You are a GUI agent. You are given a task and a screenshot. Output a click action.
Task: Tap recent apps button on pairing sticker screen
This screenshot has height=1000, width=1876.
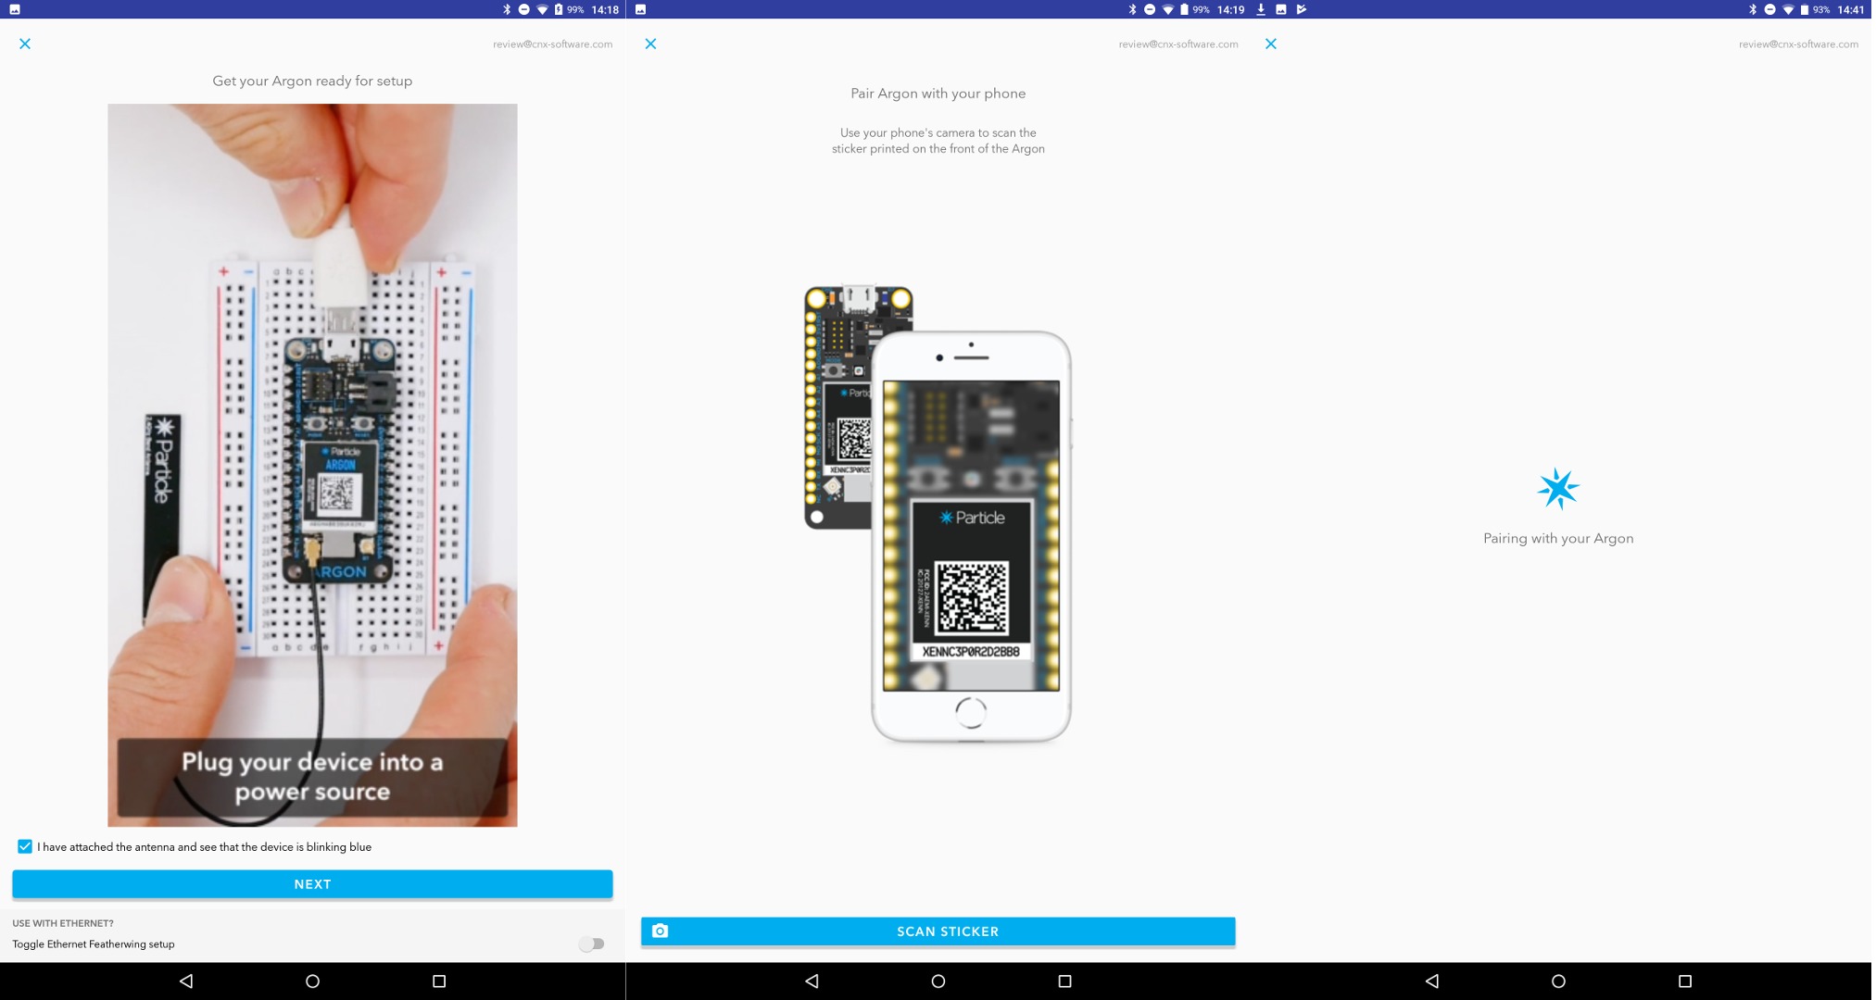[x=1064, y=981]
